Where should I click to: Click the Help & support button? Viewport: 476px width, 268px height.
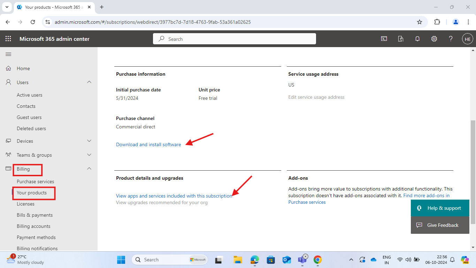coord(440,208)
